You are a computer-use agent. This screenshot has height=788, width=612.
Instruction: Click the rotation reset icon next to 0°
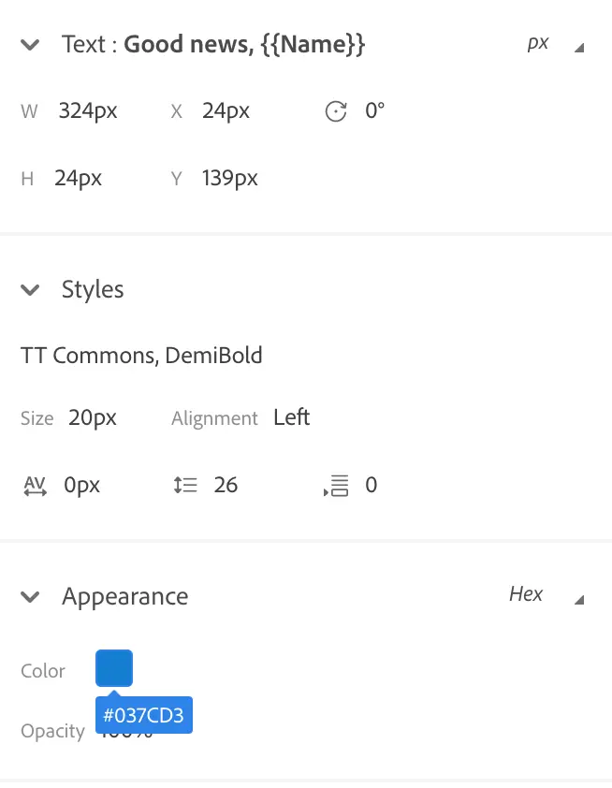pos(336,110)
